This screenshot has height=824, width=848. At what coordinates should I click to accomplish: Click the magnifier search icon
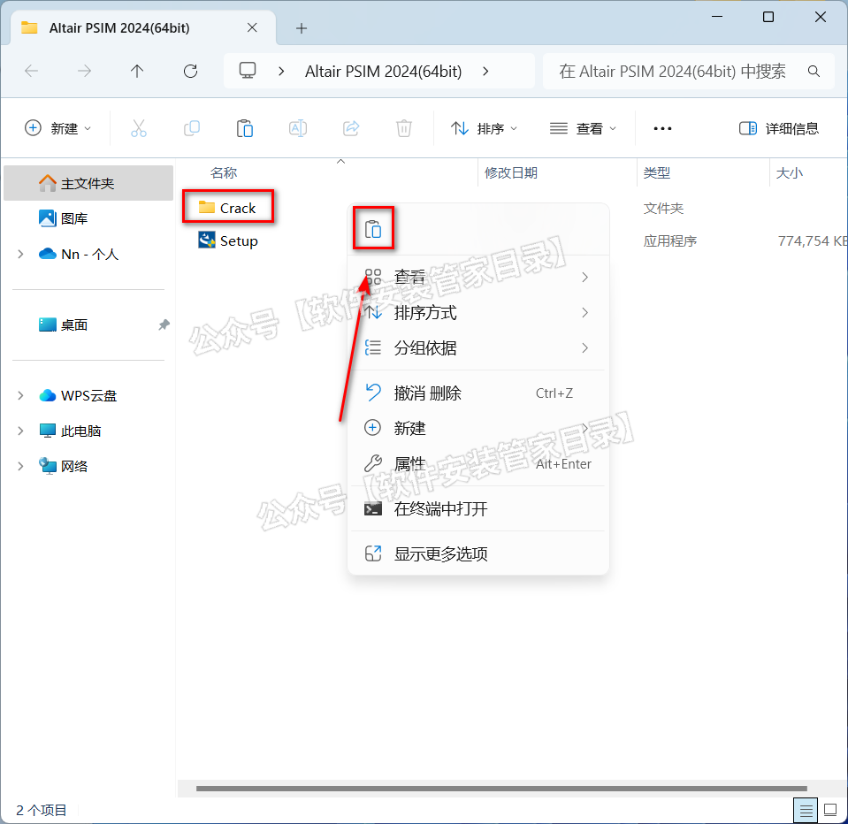click(x=814, y=71)
